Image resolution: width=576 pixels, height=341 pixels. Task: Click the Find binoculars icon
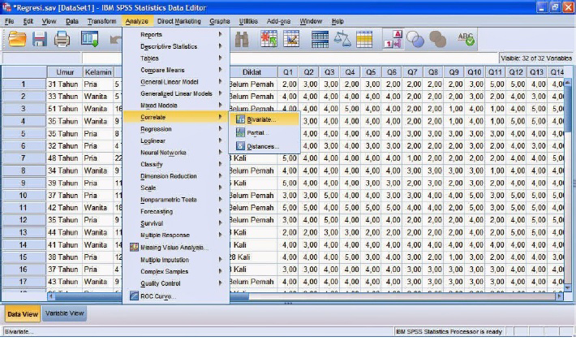point(242,38)
